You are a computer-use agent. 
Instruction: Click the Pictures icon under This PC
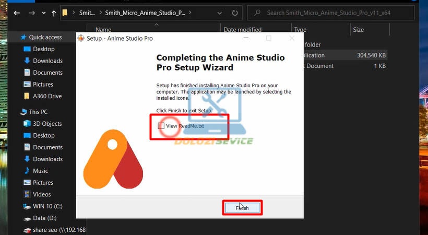coord(27,182)
